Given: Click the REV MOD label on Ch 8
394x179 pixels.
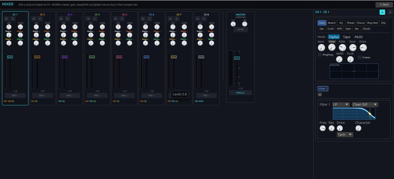Looking at the screenshot, I should pos(199,101).
